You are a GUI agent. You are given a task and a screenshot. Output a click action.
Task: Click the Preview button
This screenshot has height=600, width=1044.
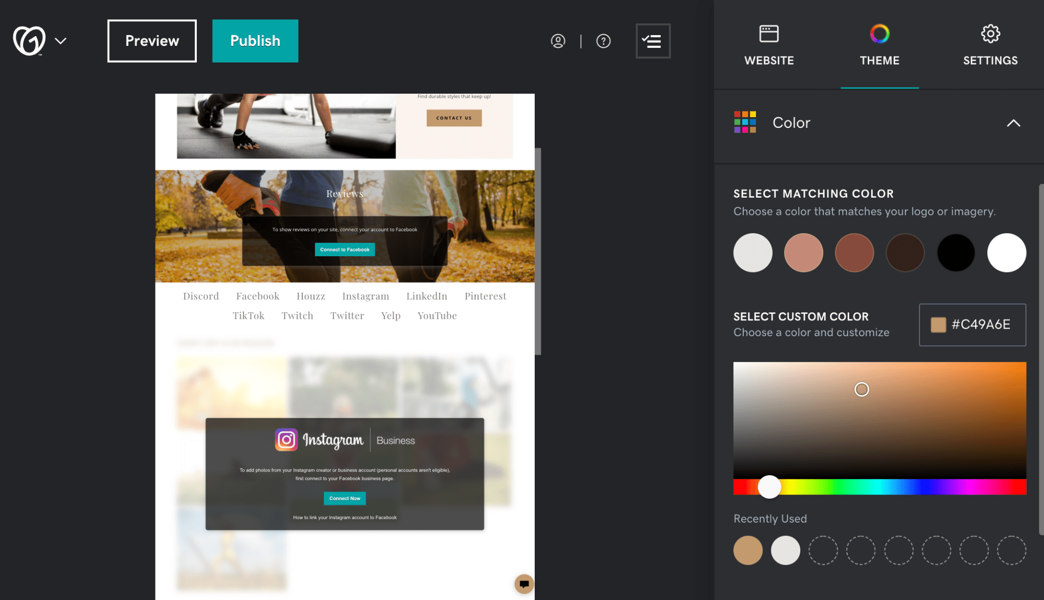(151, 41)
